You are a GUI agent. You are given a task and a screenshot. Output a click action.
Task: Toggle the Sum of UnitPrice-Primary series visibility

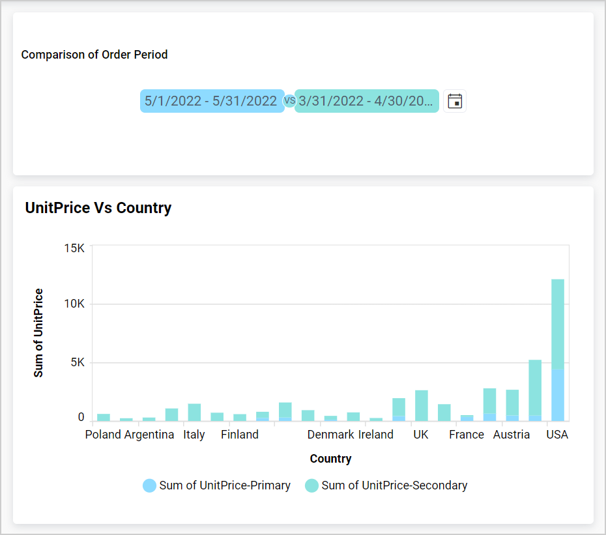[x=216, y=485]
